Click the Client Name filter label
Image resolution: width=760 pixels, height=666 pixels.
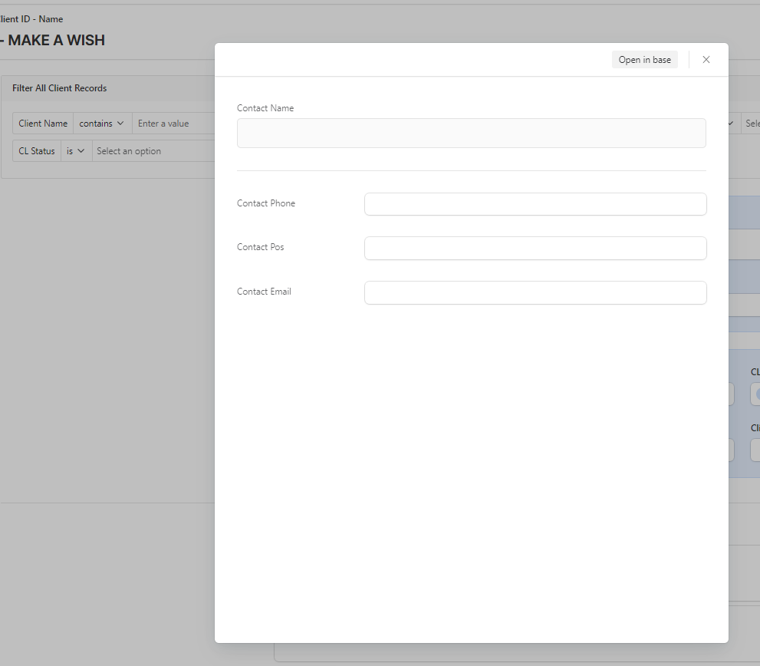[43, 124]
